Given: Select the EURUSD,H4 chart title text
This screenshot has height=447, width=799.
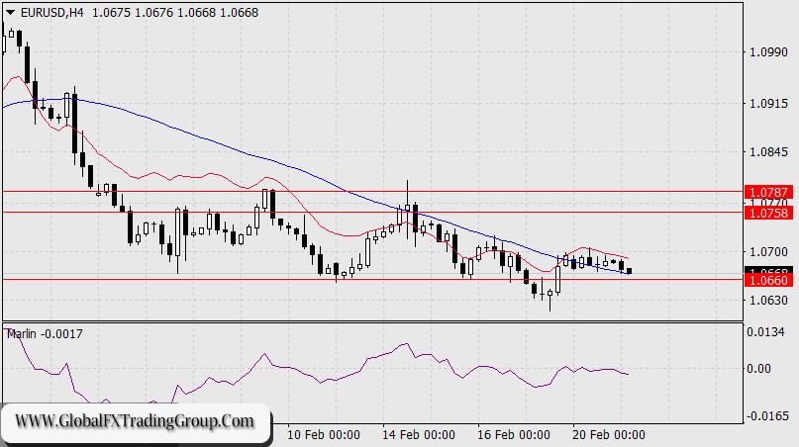Looking at the screenshot, I should [51, 13].
